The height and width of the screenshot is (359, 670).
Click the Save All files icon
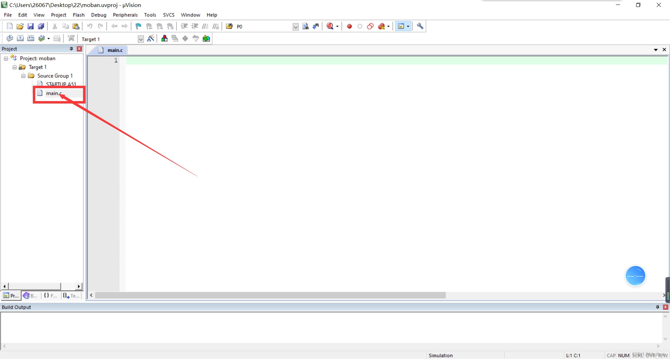(x=41, y=26)
